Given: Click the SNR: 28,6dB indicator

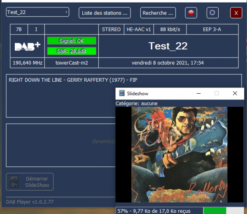Looking at the screenshot, I should (72, 51).
